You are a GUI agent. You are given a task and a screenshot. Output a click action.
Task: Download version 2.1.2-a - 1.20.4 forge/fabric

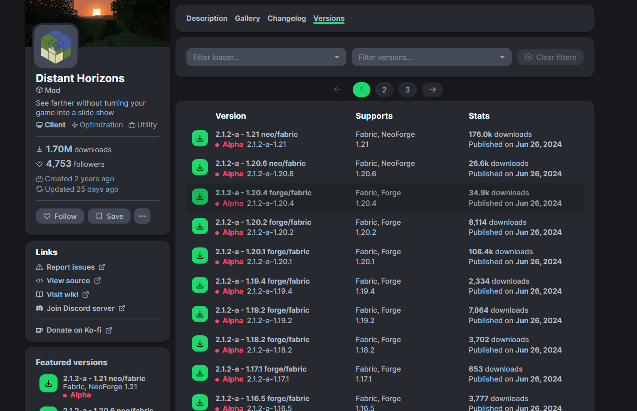point(200,197)
